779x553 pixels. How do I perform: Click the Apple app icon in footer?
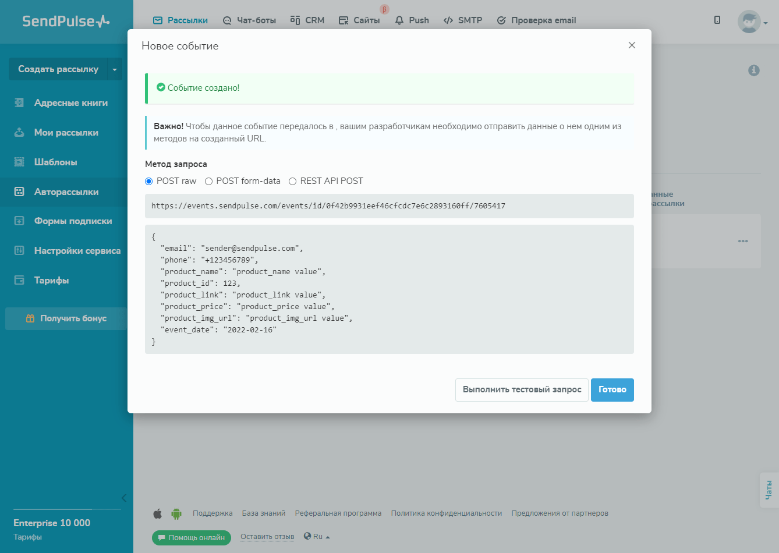pos(157,513)
